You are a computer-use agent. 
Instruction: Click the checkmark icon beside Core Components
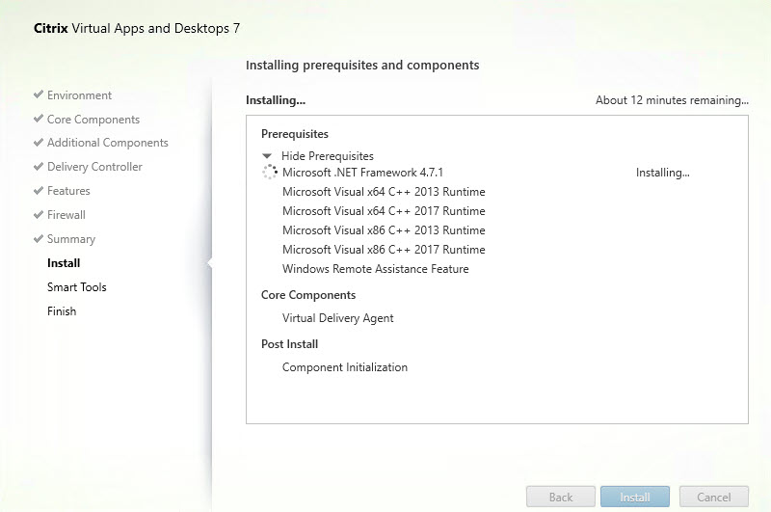[x=38, y=119]
